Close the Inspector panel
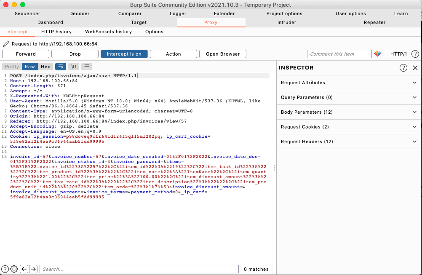This screenshot has height=275, width=422. click(415, 68)
